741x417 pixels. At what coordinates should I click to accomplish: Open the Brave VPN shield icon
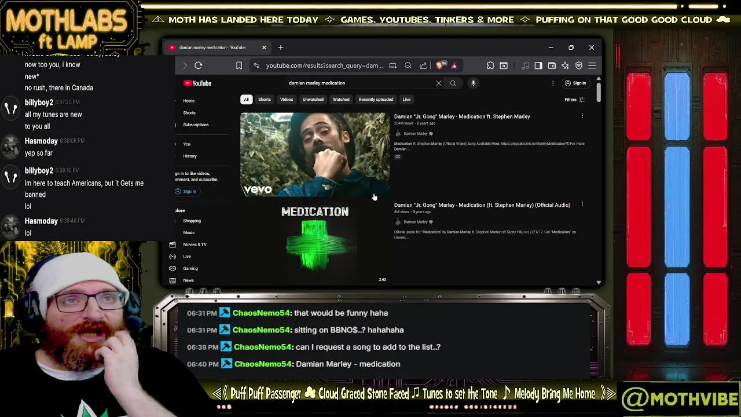tap(578, 65)
